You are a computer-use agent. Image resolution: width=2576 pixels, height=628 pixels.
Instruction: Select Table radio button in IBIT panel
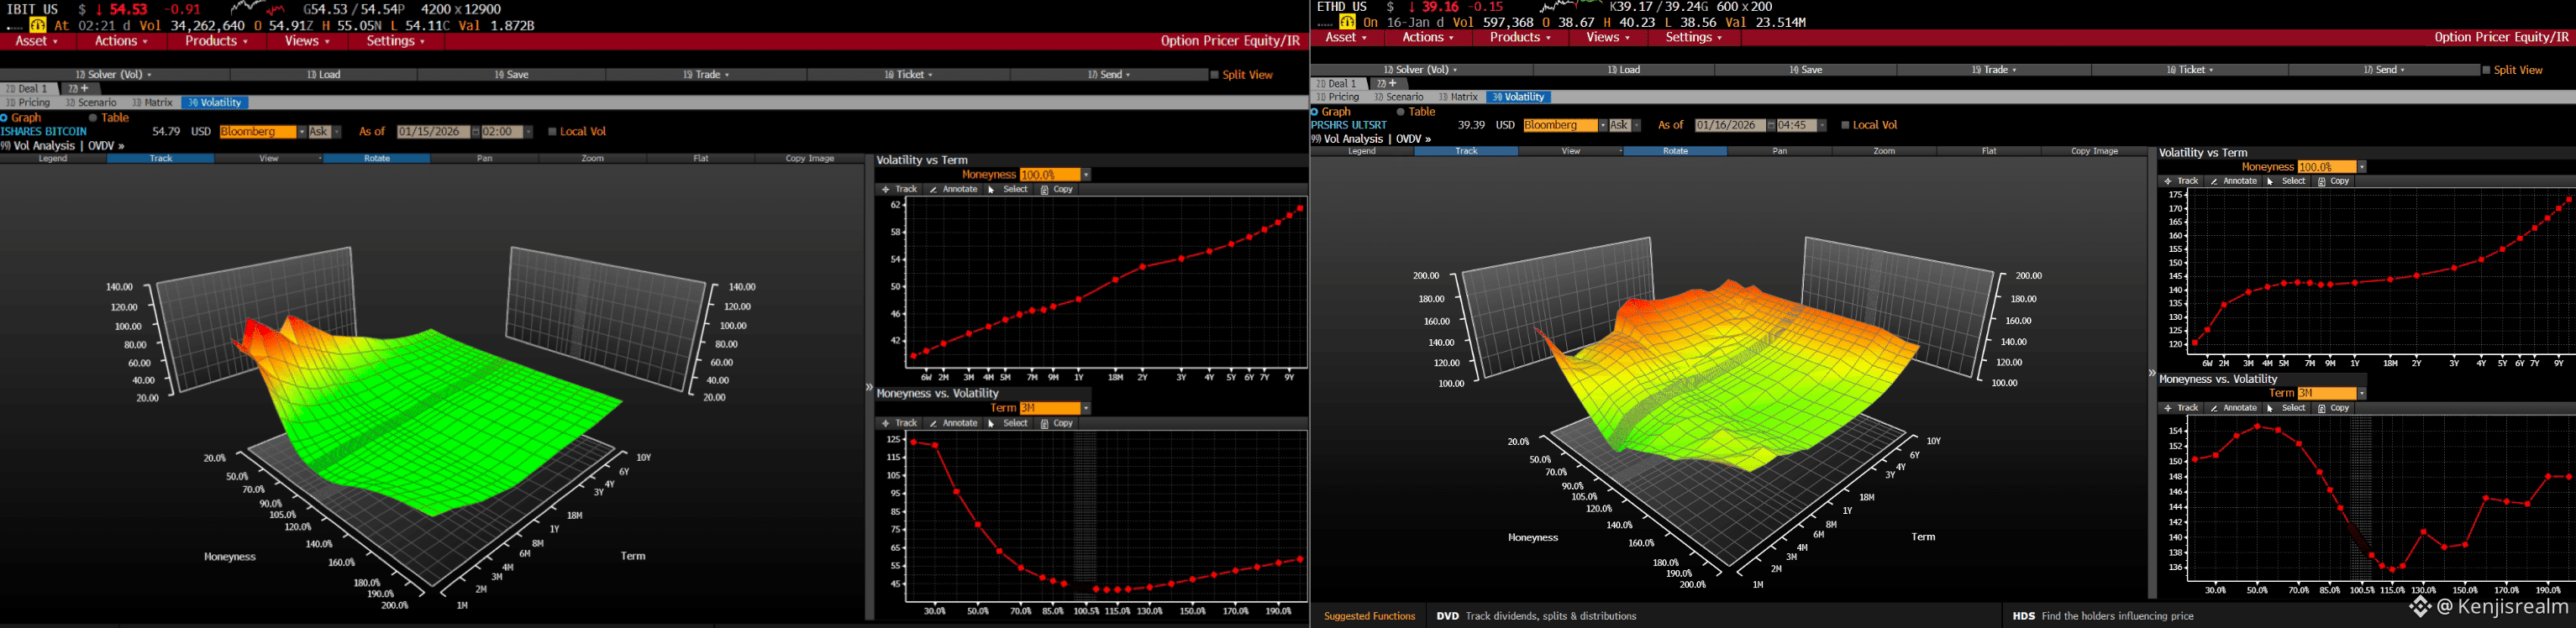click(x=93, y=118)
